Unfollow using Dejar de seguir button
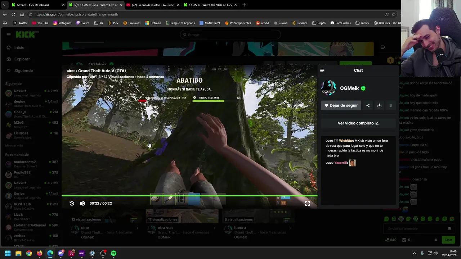 point(341,105)
